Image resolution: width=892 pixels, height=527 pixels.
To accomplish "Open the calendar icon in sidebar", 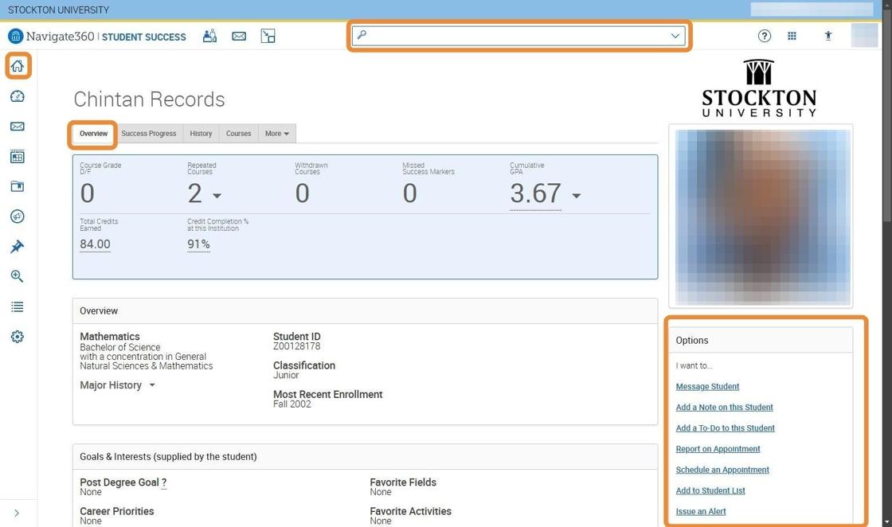I will point(18,156).
